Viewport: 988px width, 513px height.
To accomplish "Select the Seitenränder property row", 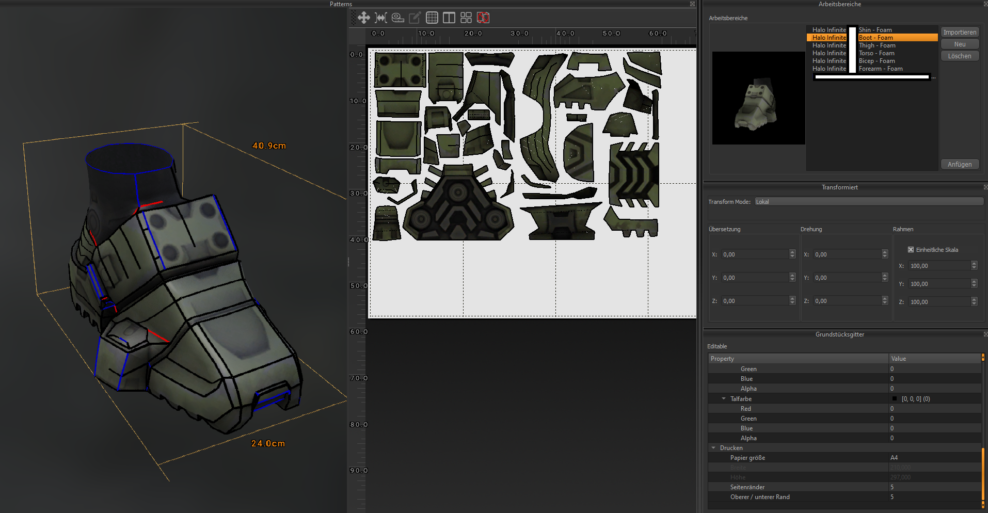I will 844,487.
